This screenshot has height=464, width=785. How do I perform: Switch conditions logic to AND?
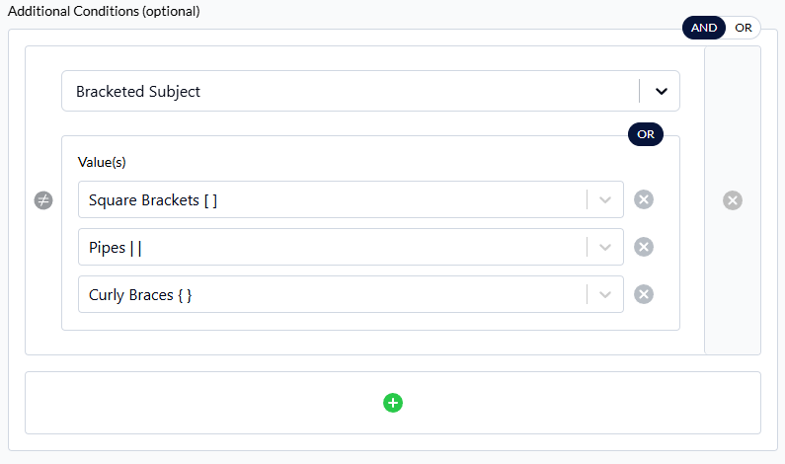click(x=704, y=28)
